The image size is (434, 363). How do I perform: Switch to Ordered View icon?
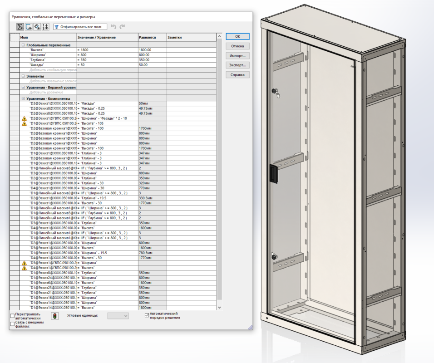[45, 27]
